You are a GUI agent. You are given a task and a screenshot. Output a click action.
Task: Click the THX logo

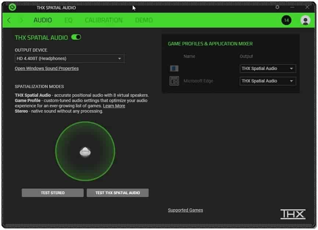point(293,214)
